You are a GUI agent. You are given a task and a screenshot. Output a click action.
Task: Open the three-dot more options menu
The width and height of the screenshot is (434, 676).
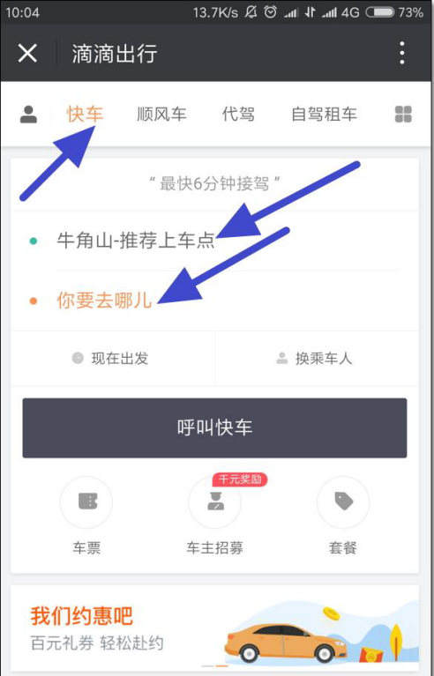[x=402, y=53]
